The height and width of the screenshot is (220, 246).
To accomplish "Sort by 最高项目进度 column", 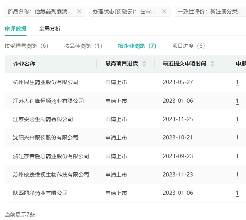I will tap(144, 64).
